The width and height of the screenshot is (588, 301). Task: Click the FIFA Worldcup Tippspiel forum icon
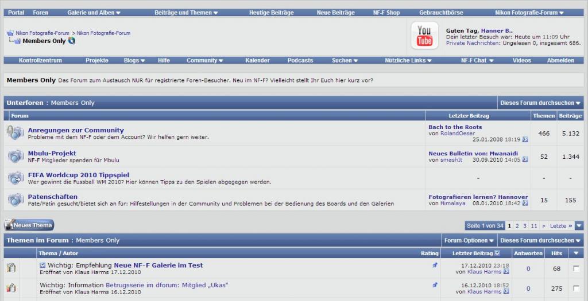pyautogui.click(x=16, y=178)
